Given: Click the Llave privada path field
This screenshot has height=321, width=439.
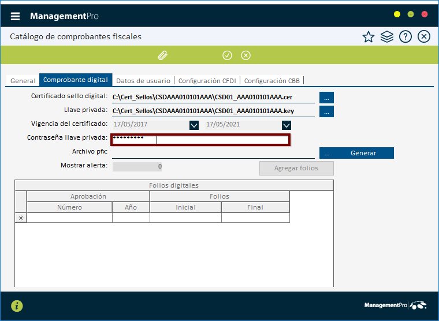Looking at the screenshot, I should [213, 111].
